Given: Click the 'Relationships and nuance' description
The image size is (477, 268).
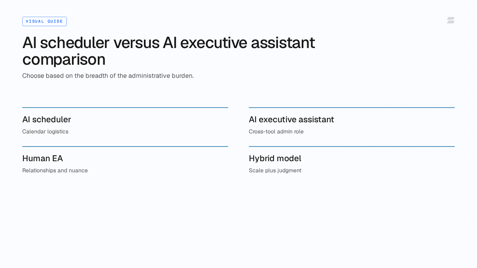Looking at the screenshot, I should [55, 171].
